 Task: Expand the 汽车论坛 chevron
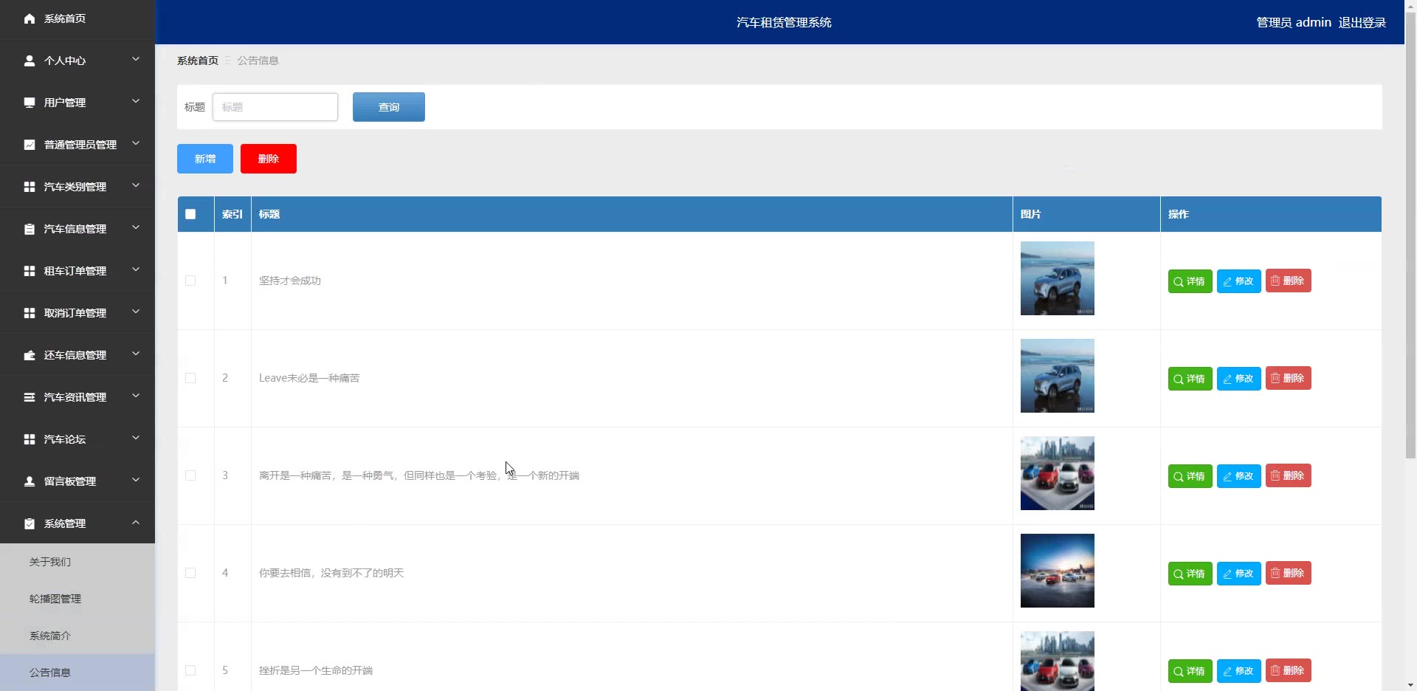coord(136,438)
